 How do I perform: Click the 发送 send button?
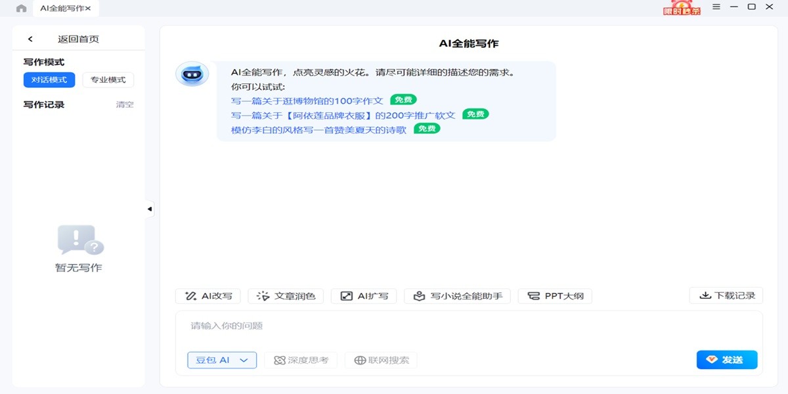pos(727,360)
